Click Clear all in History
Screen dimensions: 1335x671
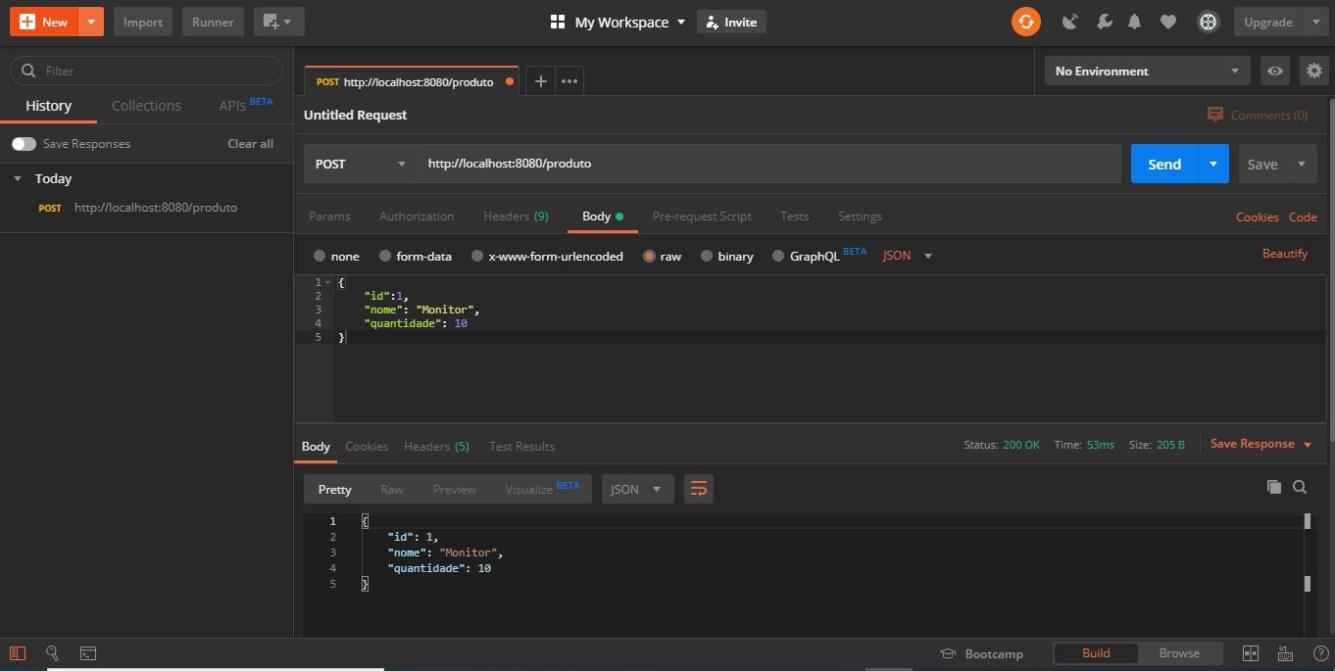[x=250, y=144]
